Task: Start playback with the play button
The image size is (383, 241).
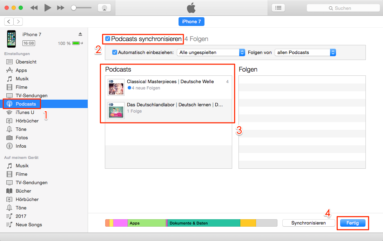Action: click(x=48, y=8)
